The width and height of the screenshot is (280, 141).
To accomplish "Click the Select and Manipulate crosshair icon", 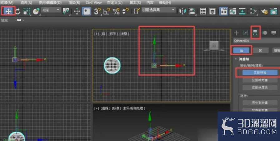I will pyautogui.click(x=77, y=11).
